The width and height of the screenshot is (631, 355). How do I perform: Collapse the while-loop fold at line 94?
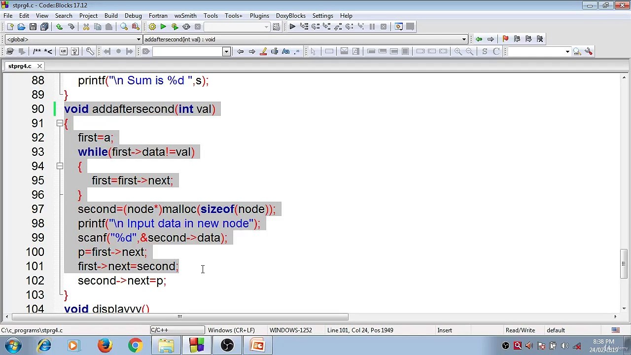[x=60, y=166]
